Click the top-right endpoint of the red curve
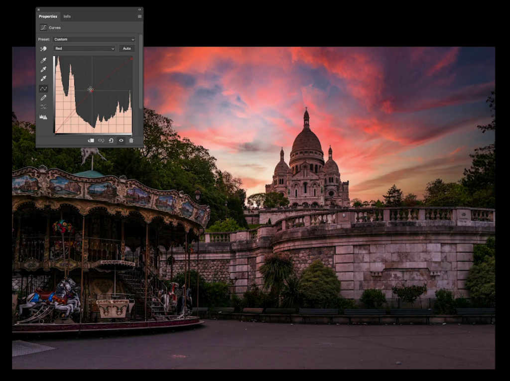This screenshot has width=510, height=381. click(131, 59)
